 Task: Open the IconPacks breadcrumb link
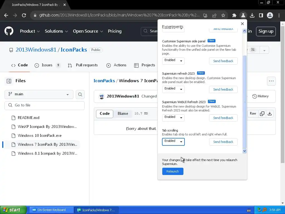tap(104, 81)
